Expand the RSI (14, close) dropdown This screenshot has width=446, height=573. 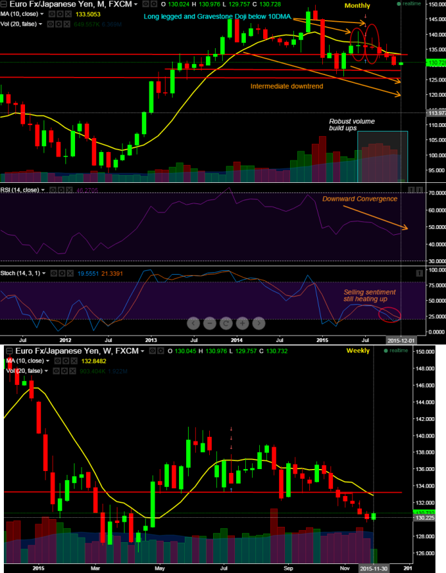[x=43, y=190]
